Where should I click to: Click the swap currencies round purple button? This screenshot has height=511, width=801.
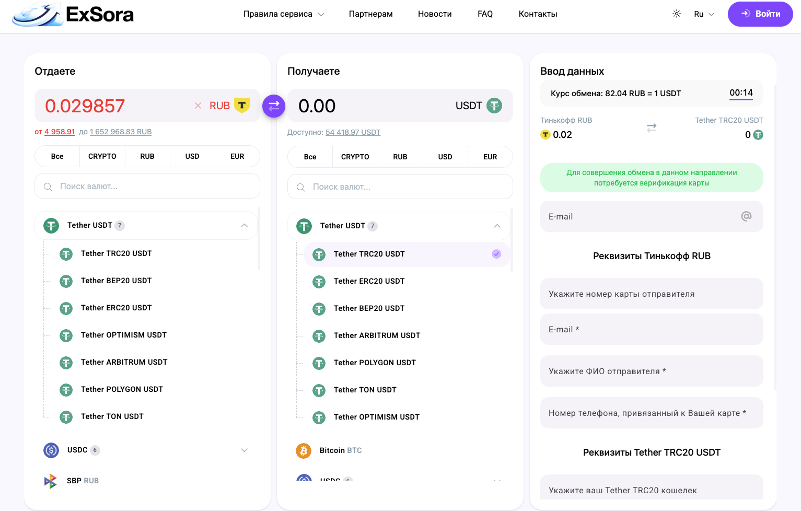274,106
